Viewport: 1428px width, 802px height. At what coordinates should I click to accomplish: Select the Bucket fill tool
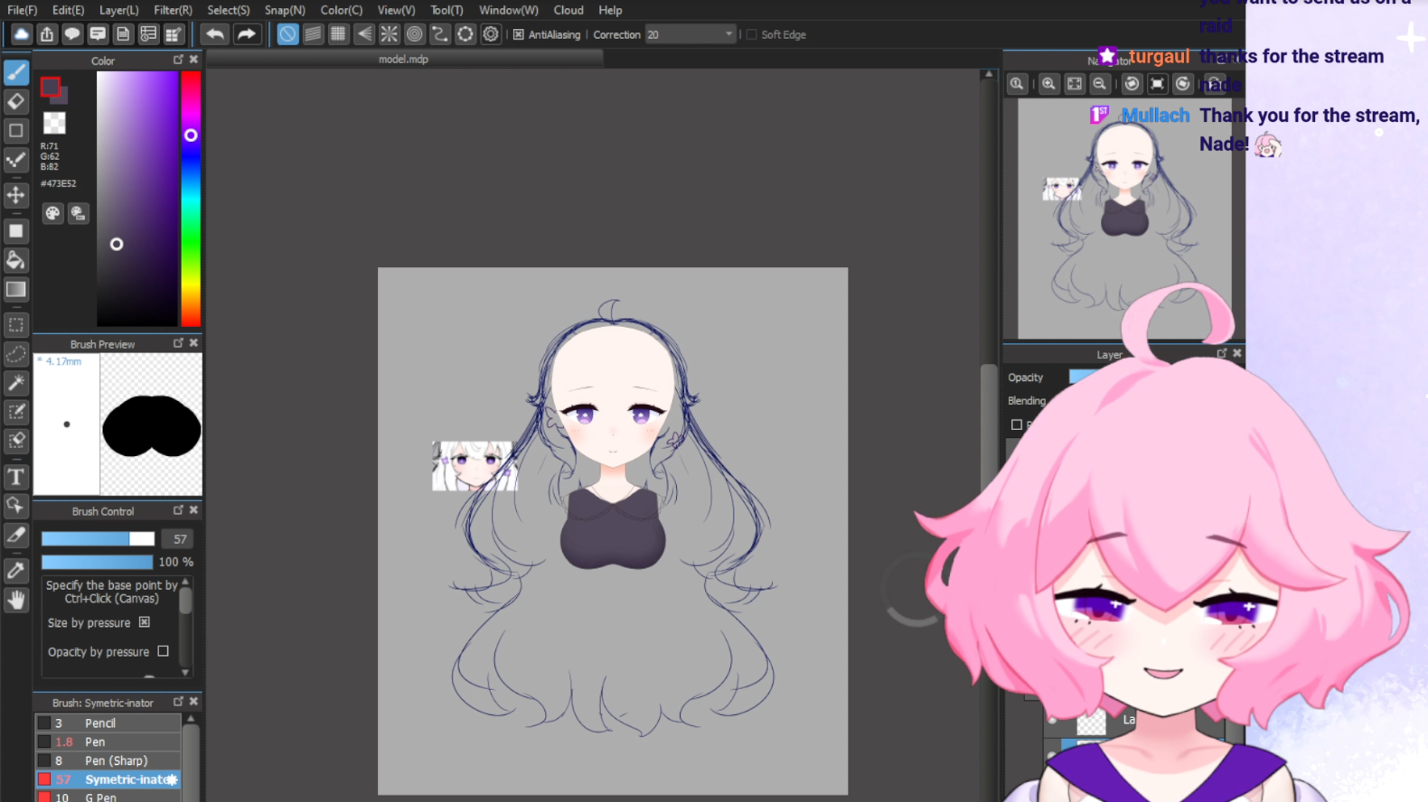tap(16, 260)
